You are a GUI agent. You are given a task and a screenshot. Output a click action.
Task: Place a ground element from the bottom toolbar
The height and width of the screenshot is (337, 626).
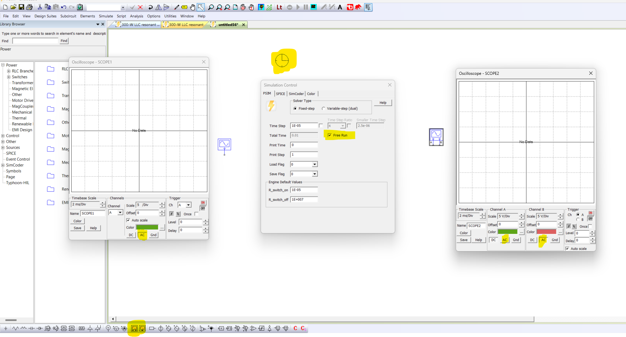point(6,329)
